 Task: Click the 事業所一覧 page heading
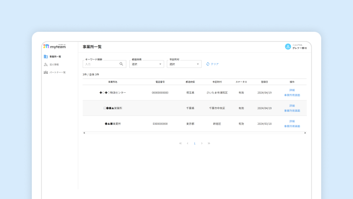tap(92, 47)
